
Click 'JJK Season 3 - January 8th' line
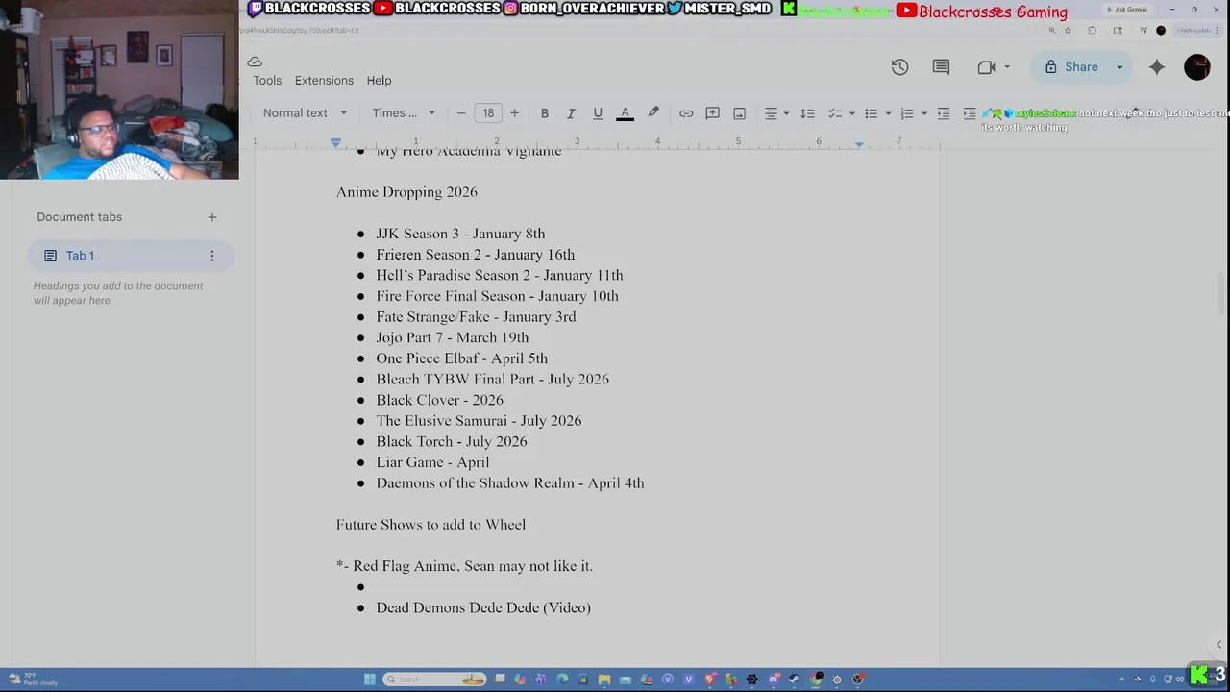pyautogui.click(x=460, y=234)
